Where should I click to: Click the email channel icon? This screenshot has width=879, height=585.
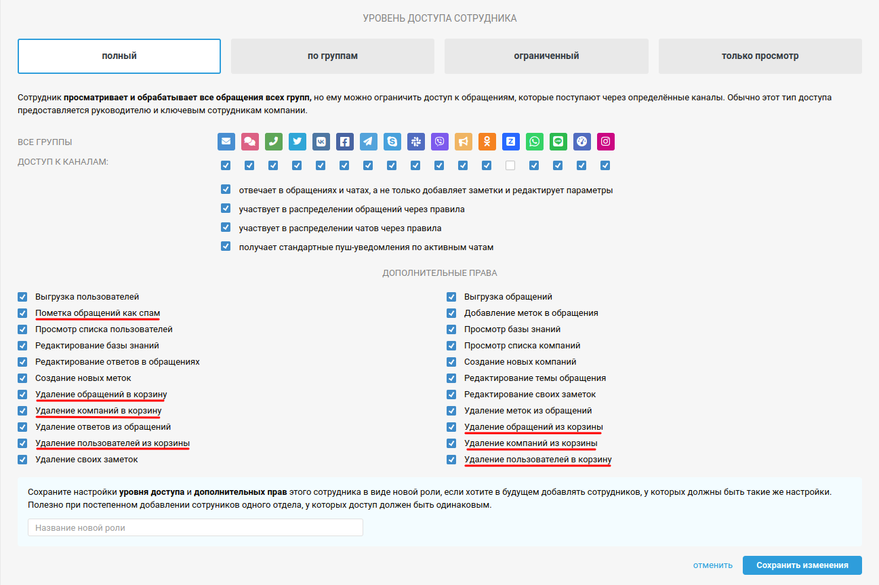tap(226, 142)
